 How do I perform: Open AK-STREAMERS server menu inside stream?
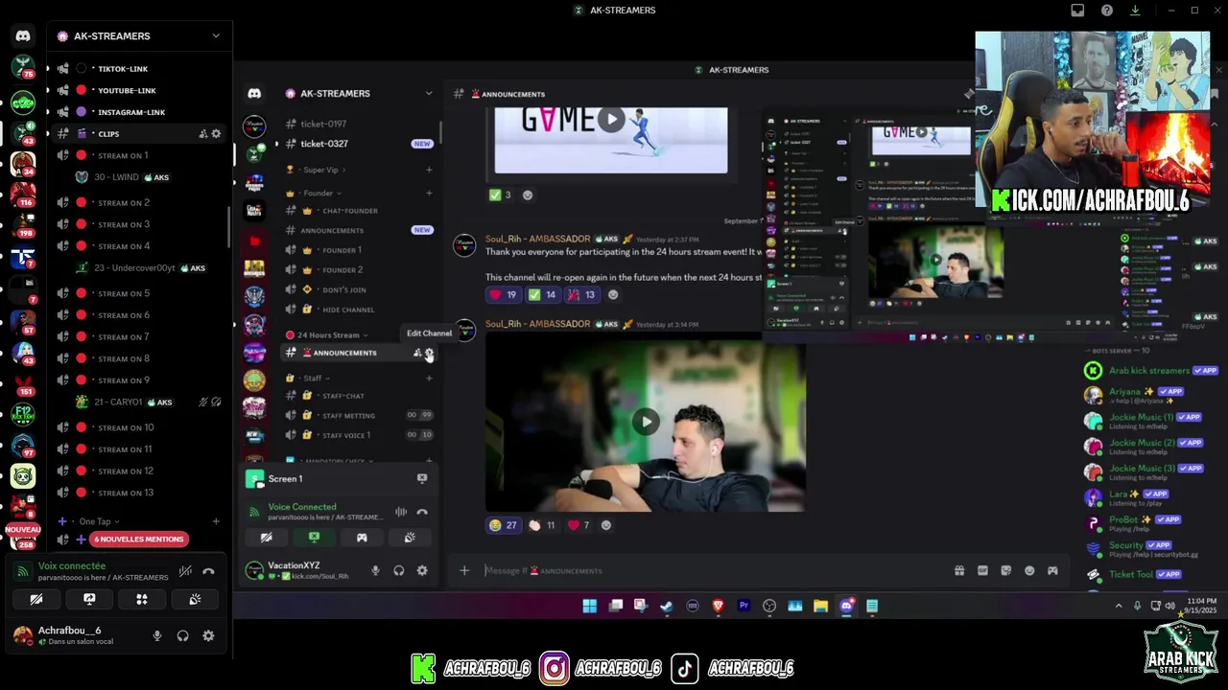[x=429, y=93]
